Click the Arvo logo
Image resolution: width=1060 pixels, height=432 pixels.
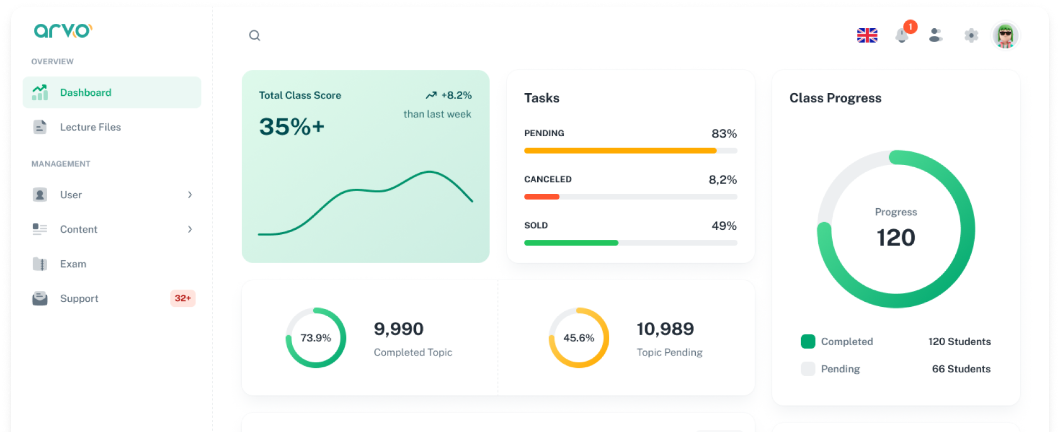pos(63,30)
